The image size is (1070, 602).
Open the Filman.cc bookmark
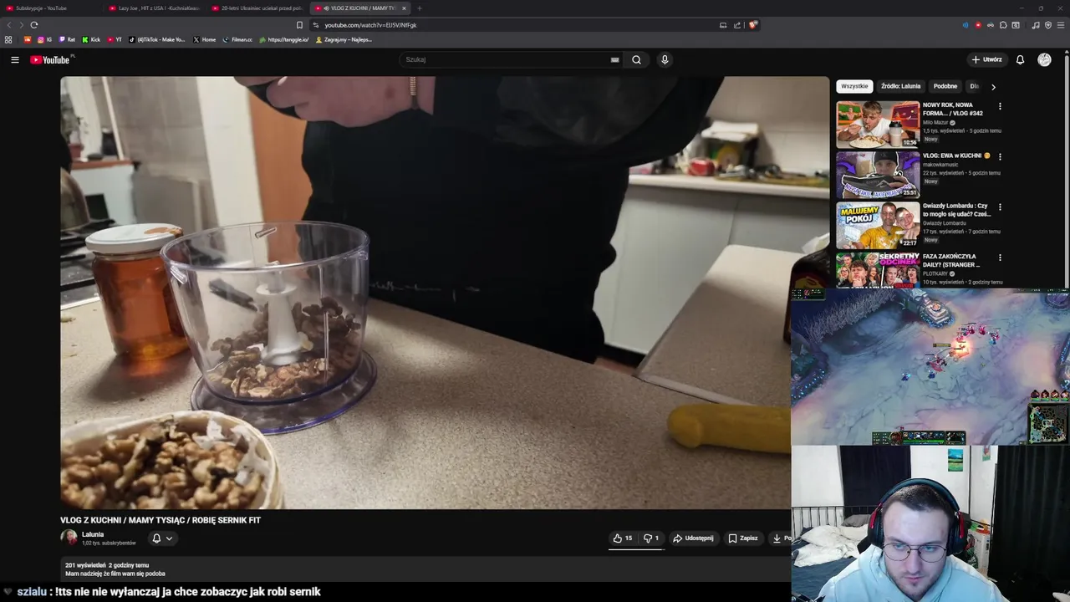[237, 39]
